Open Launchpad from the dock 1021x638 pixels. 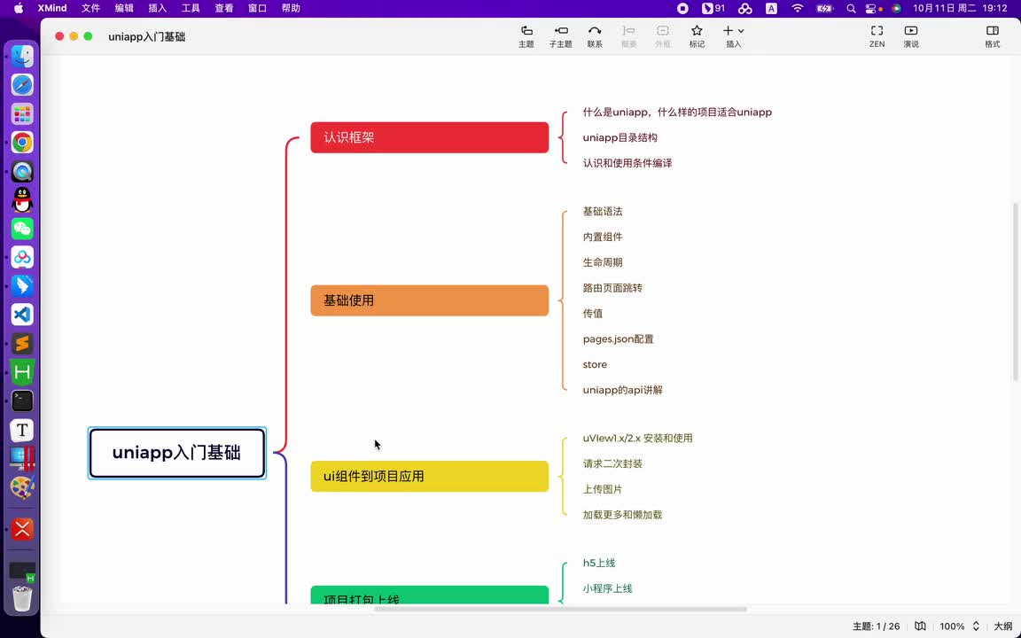(x=22, y=114)
